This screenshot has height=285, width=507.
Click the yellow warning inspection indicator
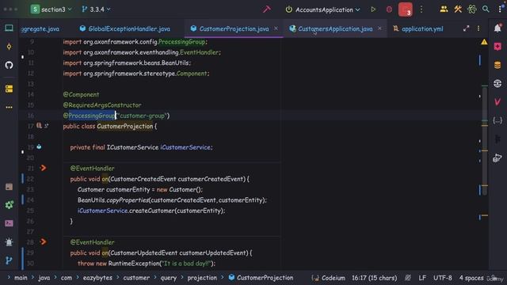tap(484, 42)
